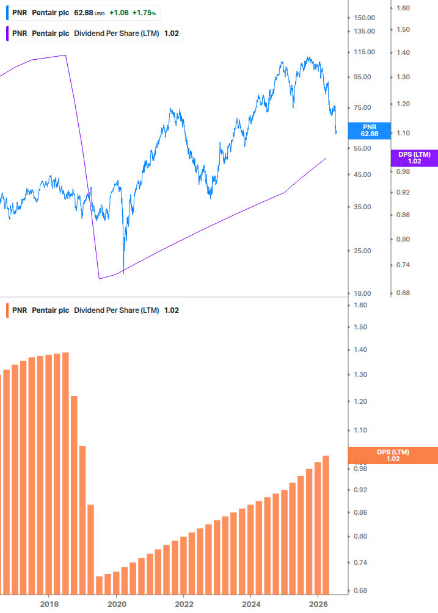Click the 2018 label on the time axis
Viewport: 438px width, 613px height.
click(x=49, y=604)
